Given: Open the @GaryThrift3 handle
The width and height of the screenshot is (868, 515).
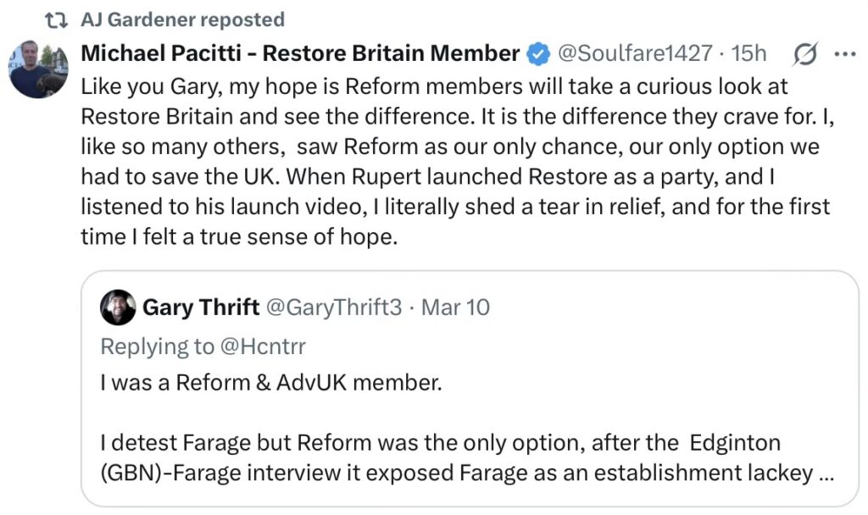Looking at the screenshot, I should pyautogui.click(x=334, y=307).
